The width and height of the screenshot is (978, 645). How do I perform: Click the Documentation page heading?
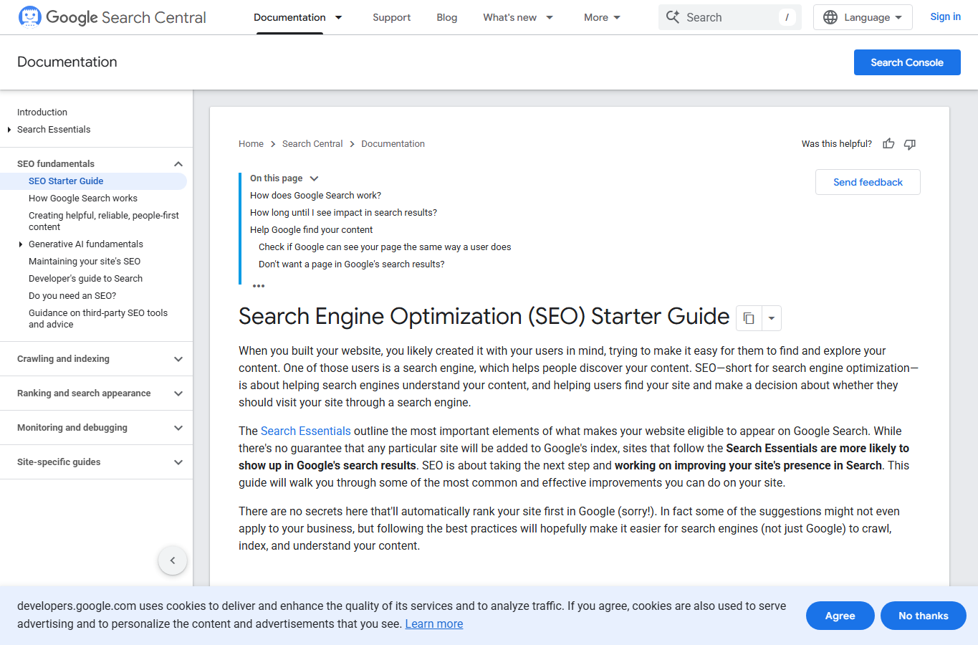click(x=67, y=62)
